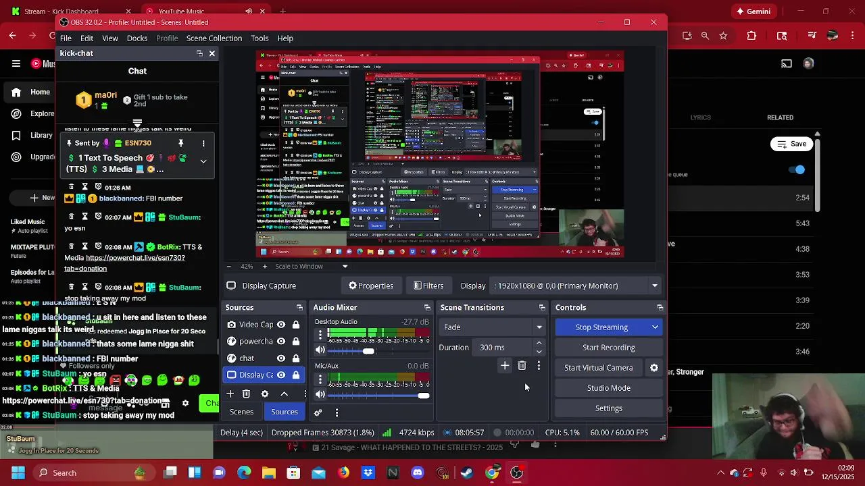Click Start Recording
The height and width of the screenshot is (486, 865).
point(609,348)
